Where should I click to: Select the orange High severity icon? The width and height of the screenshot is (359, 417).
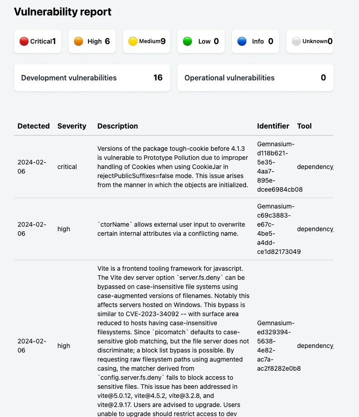coord(78,41)
